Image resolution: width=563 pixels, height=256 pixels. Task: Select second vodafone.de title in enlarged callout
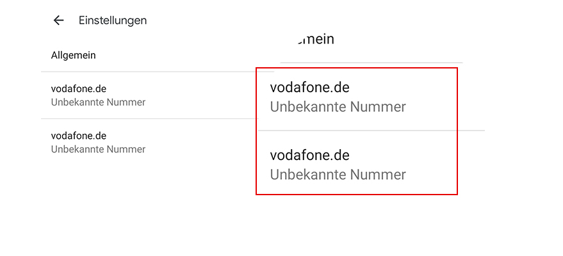click(310, 155)
